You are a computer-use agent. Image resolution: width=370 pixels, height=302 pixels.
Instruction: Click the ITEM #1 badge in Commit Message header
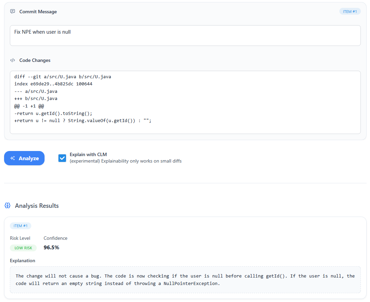(x=350, y=12)
